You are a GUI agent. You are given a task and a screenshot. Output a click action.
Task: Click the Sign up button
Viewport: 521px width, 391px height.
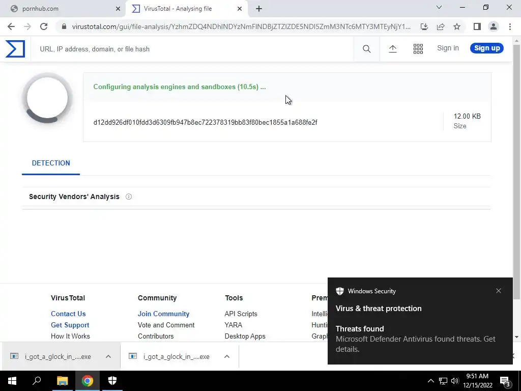(487, 48)
